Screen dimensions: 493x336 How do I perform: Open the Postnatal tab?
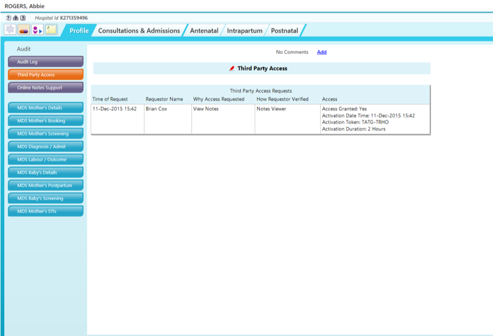coord(284,30)
